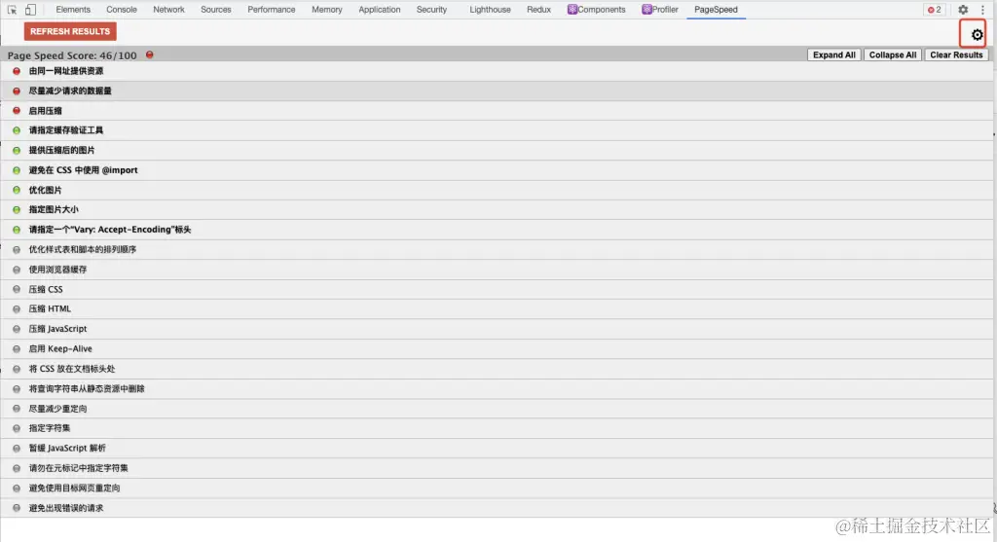Click red status icon for 尽量减少请求的数据量
Screen dimensions: 997x542
(x=17, y=90)
